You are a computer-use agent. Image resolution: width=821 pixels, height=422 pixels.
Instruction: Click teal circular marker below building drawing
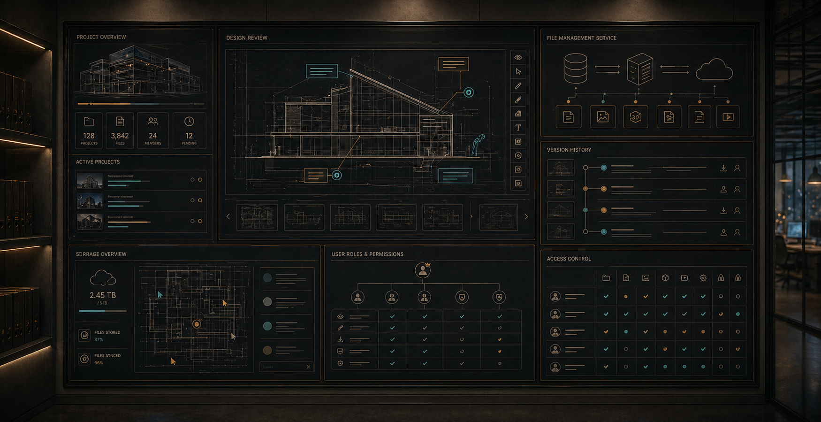(x=336, y=175)
